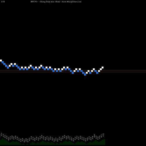Screen dimensions: 146x146
Task: Select the rightmost white Renko brick
Action: click(x=102, y=67)
